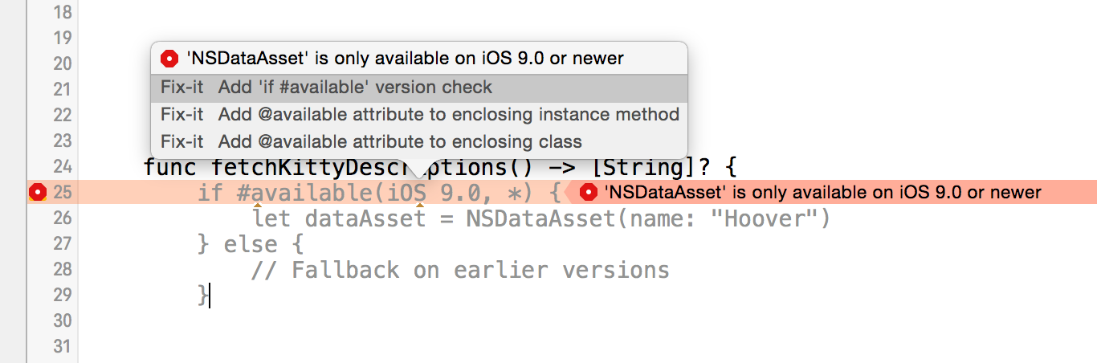Choose Fix-it adding @available to enclosing instance method

coord(418,114)
